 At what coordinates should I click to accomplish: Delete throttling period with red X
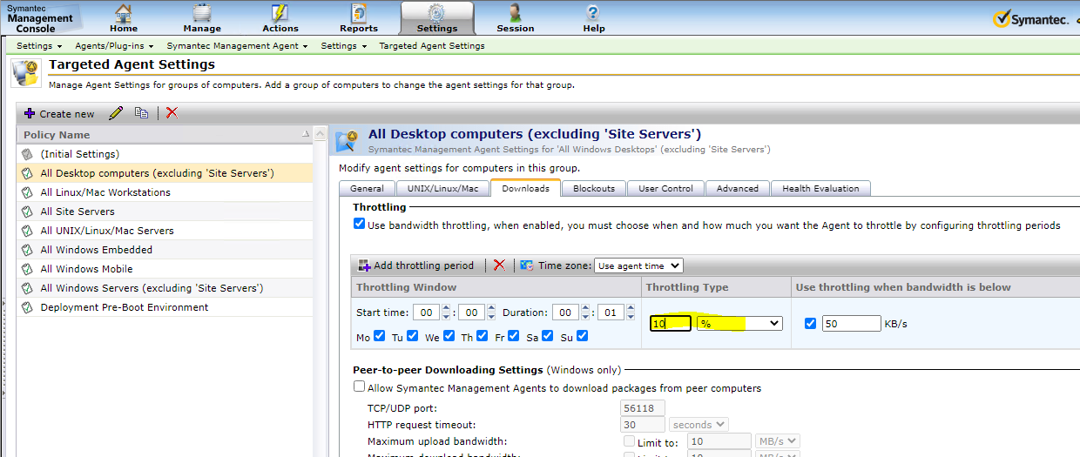pos(499,265)
